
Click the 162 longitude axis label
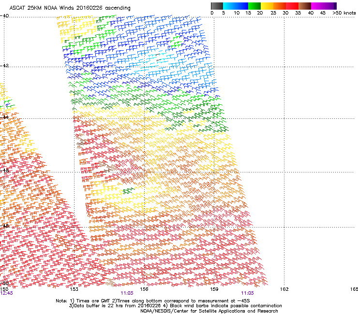pos(284,289)
